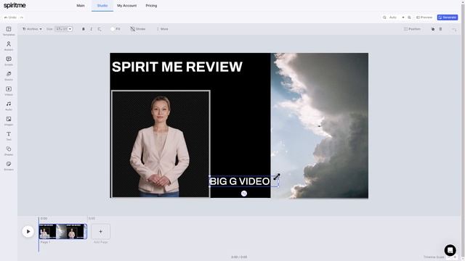Click the spiritme logo
Screen dimensions: 465x261
15,5
